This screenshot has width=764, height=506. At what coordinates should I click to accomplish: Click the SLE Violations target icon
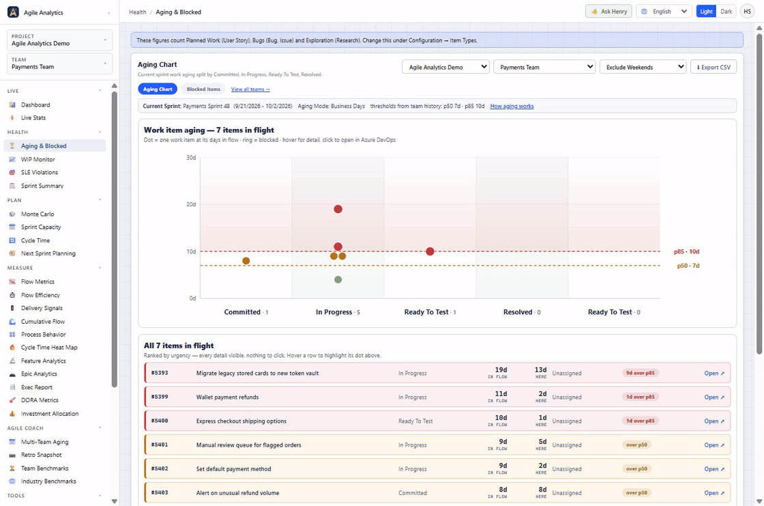tap(12, 173)
